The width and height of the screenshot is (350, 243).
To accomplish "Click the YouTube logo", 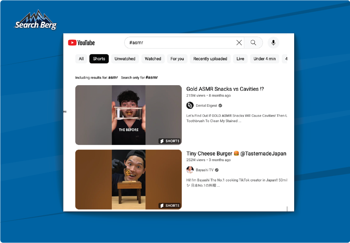I will (x=81, y=43).
